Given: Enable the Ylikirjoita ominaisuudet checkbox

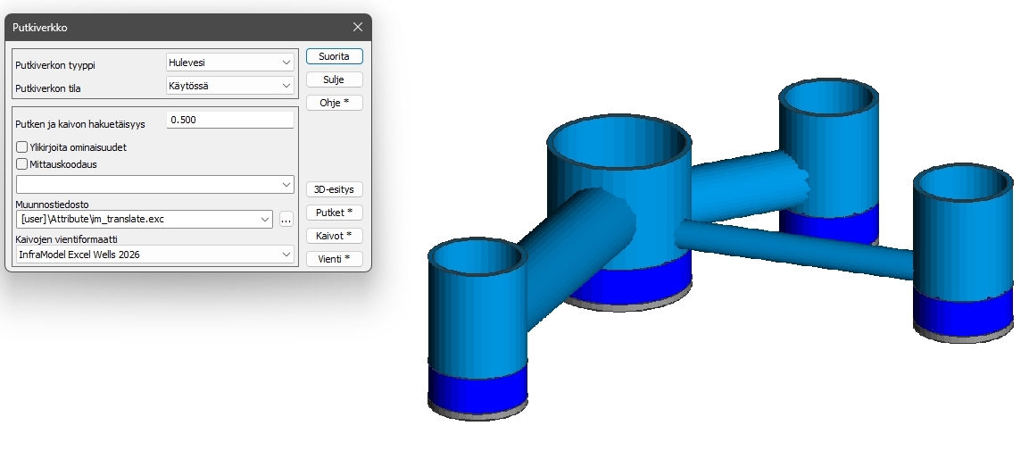Looking at the screenshot, I should [x=22, y=146].
